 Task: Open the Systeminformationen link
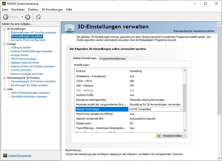pos(19,156)
